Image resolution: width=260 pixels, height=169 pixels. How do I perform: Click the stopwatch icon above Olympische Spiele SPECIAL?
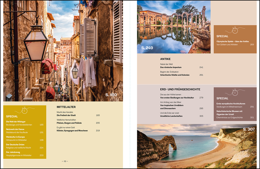click(x=235, y=30)
